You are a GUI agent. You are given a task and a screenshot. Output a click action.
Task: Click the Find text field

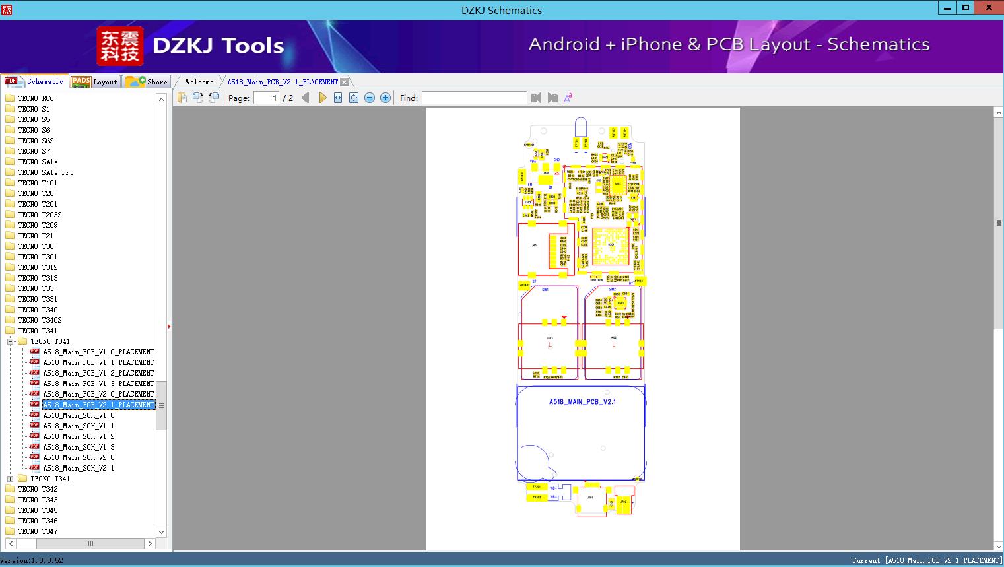pyautogui.click(x=475, y=98)
